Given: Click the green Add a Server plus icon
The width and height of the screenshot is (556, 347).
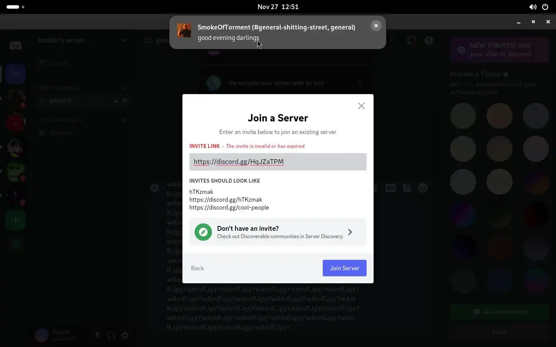Looking at the screenshot, I should point(16,220).
